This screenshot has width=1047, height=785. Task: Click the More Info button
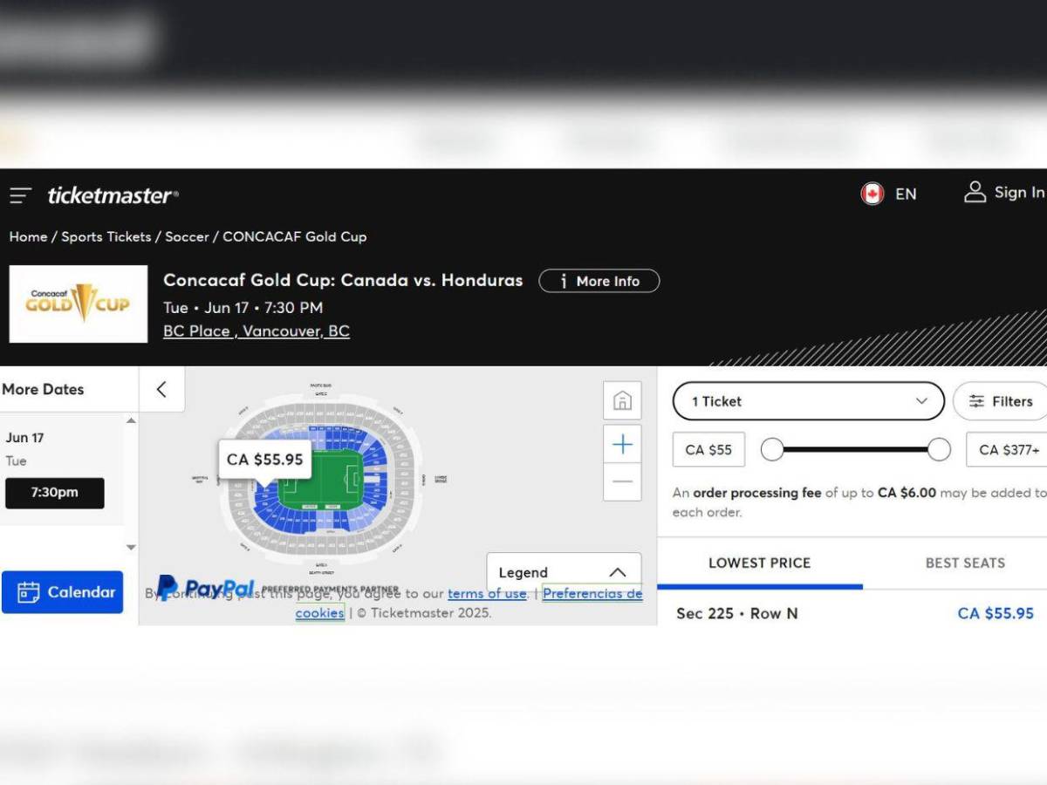[599, 281]
